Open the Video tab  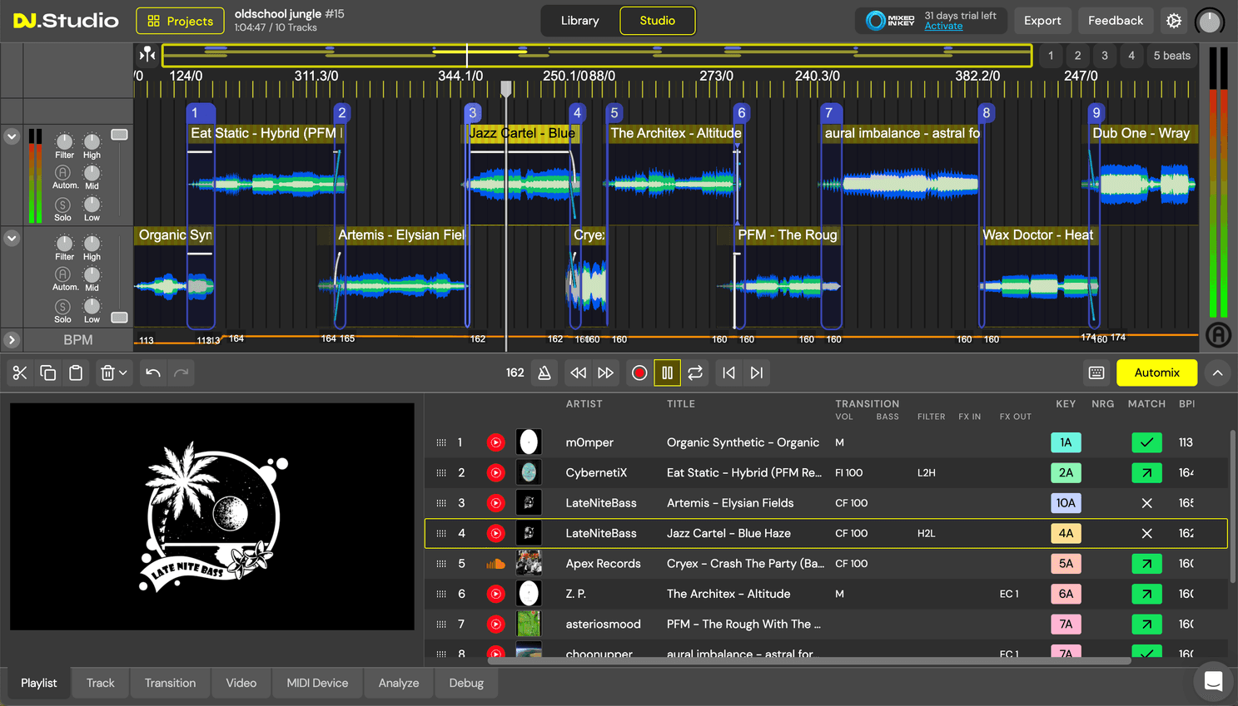click(241, 683)
